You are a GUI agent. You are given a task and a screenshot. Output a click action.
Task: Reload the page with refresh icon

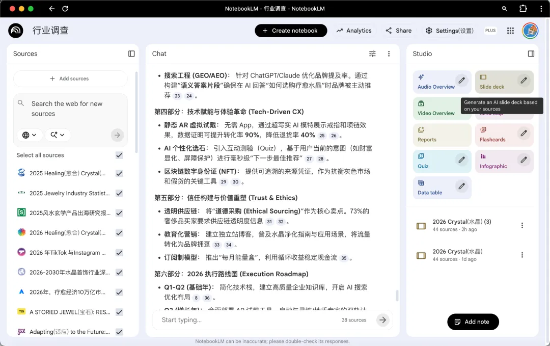point(65,9)
